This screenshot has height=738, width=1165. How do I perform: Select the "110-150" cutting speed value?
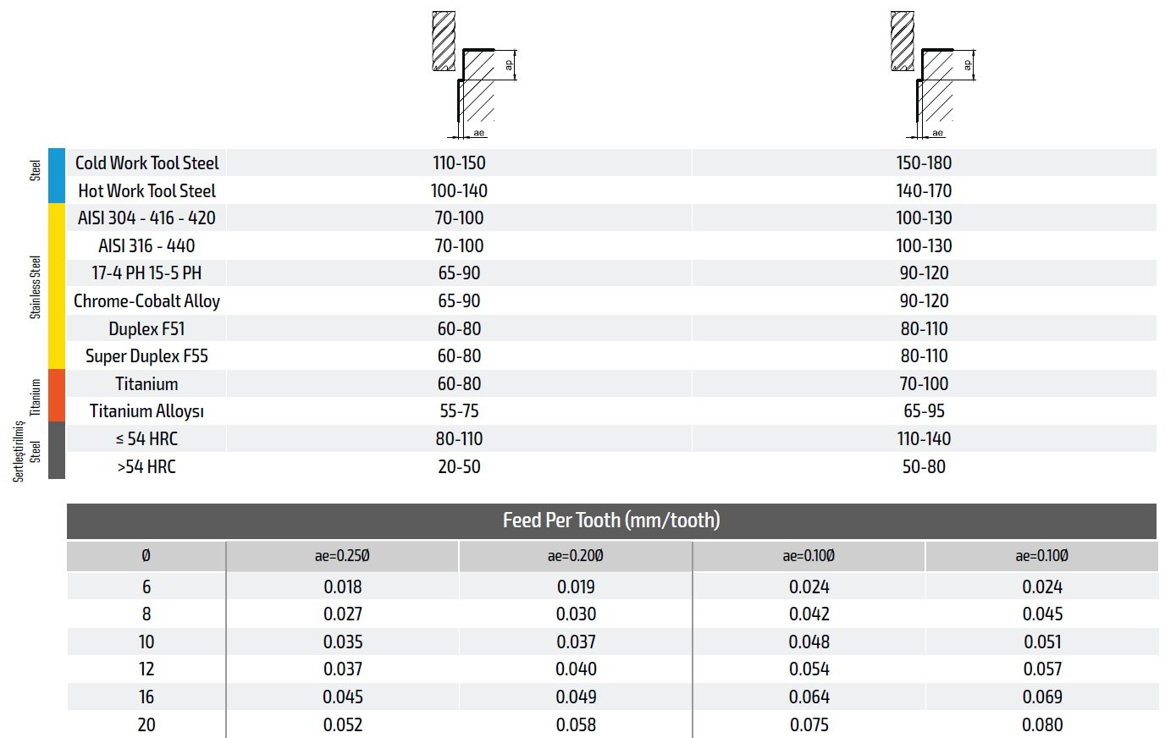(459, 162)
